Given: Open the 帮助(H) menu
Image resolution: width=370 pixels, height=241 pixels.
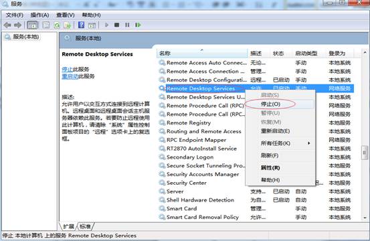Looking at the screenshot, I should point(91,15).
